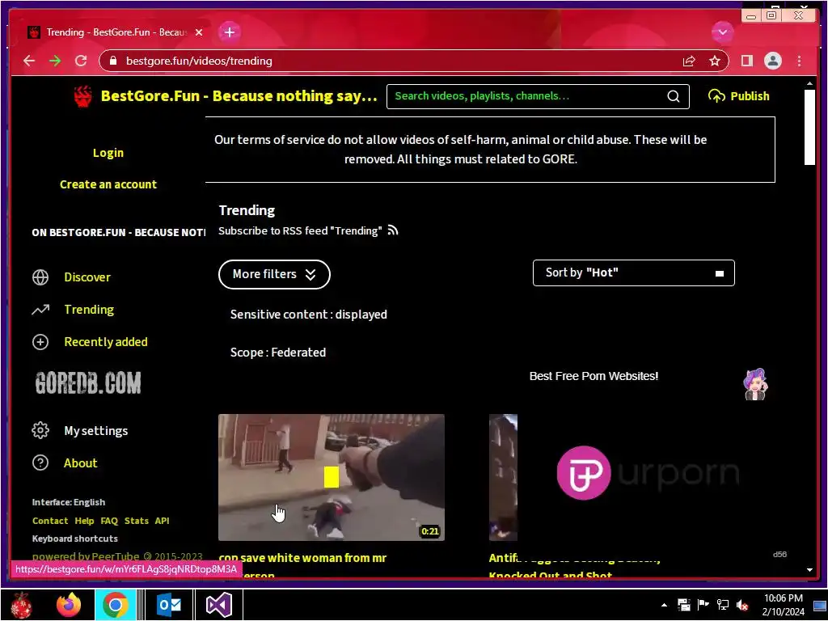Bookmark the page with the star icon
Image resolution: width=828 pixels, height=621 pixels.
pos(715,61)
